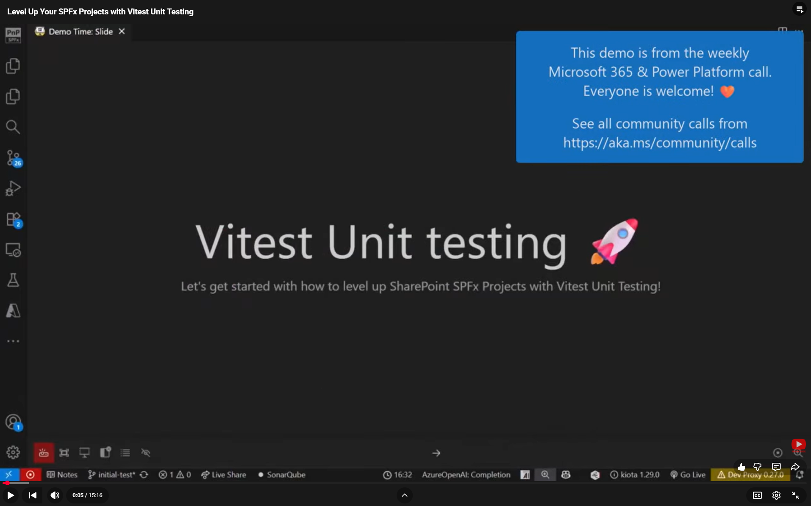Select the Testing flask icon in activity bar

(x=13, y=280)
